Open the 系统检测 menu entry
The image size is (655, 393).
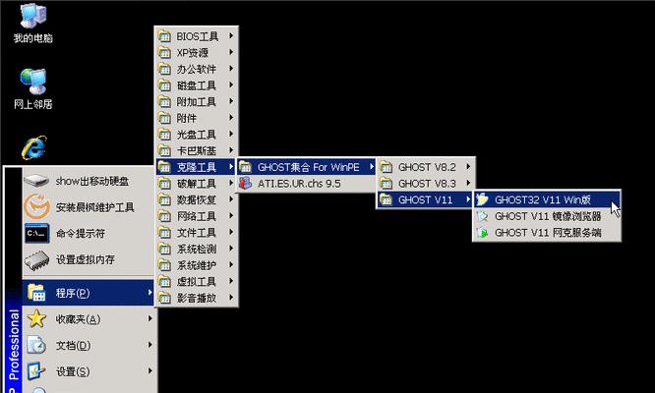pyautogui.click(x=197, y=249)
